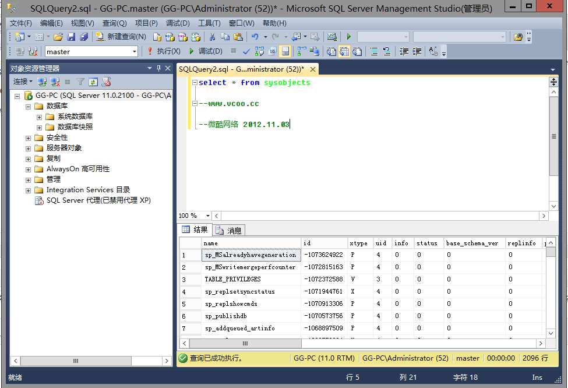Open the master database dropdown
This screenshot has width=568, height=388.
(x=135, y=52)
